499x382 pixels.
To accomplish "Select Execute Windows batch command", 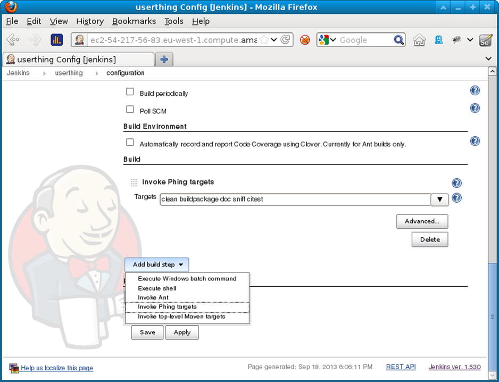I will pyautogui.click(x=187, y=279).
